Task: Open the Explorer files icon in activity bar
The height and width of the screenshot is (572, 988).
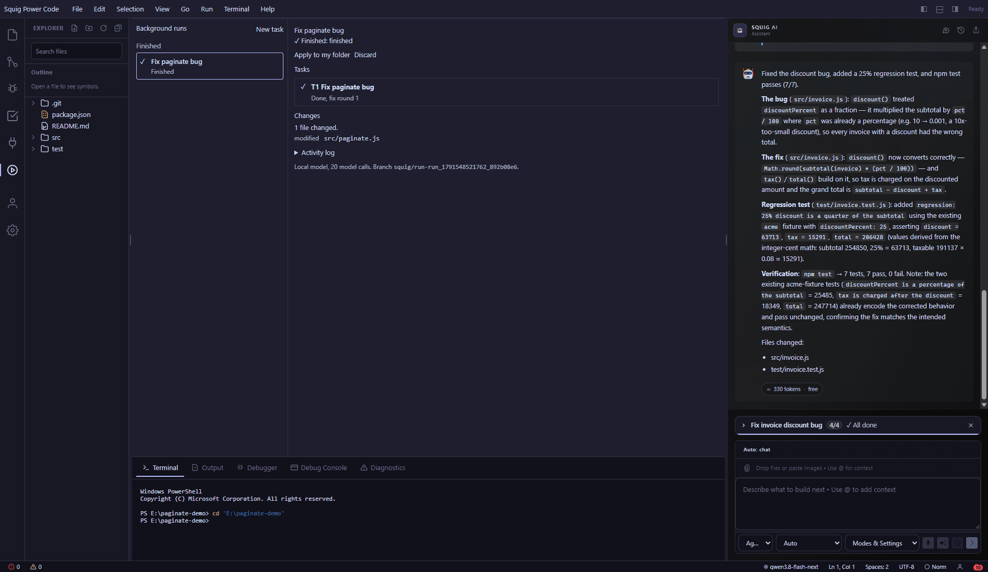Action: (12, 35)
